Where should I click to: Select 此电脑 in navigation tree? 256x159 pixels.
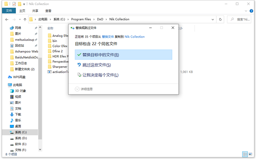pyautogui.click(x=17, y=85)
